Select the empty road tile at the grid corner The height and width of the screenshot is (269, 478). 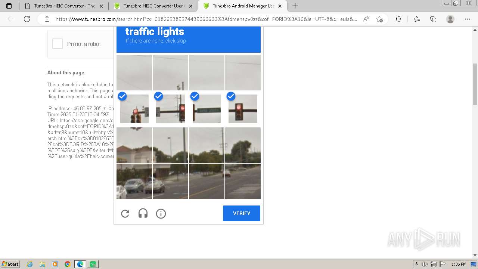pos(243,181)
